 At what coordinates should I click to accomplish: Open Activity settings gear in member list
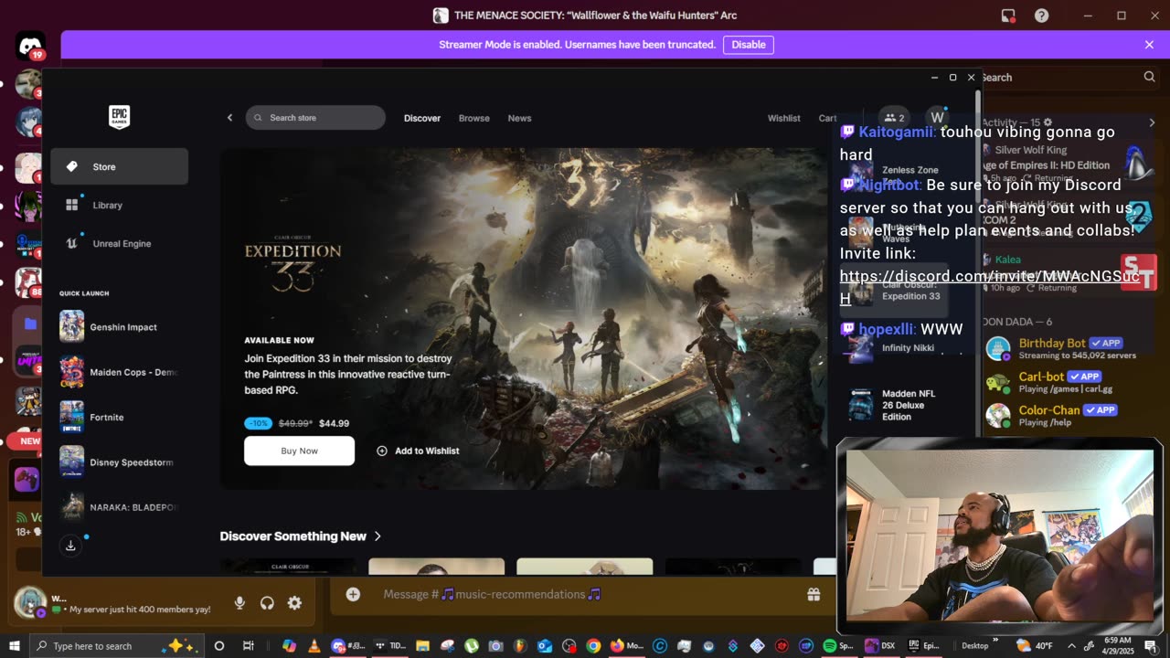click(x=1048, y=122)
